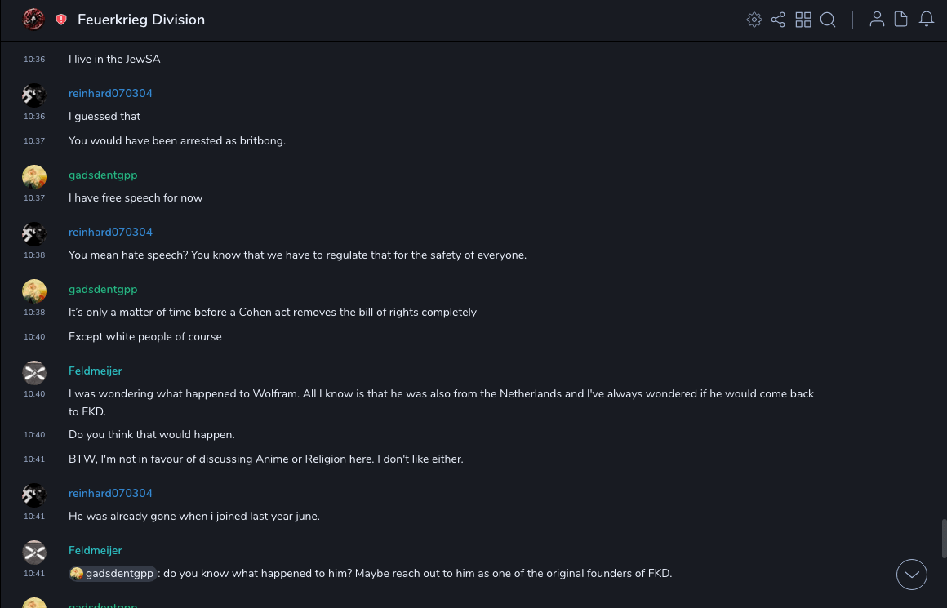Open message search magnifier icon

(828, 20)
